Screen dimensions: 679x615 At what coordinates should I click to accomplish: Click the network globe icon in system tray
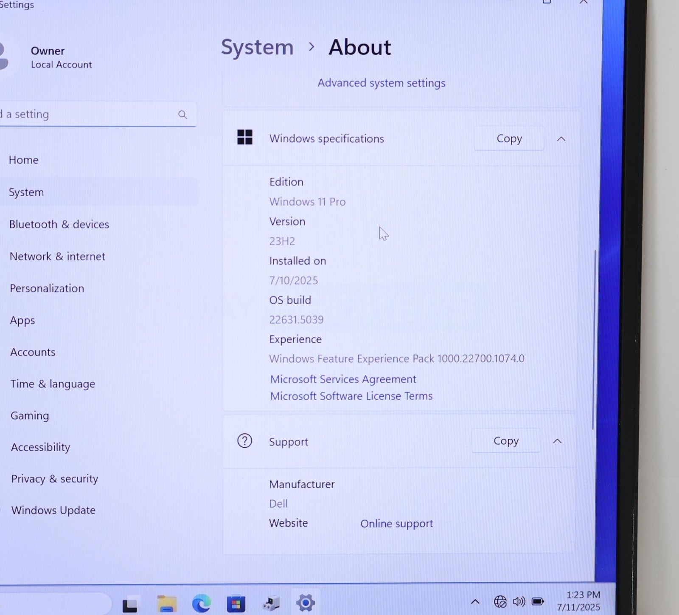[500, 601]
